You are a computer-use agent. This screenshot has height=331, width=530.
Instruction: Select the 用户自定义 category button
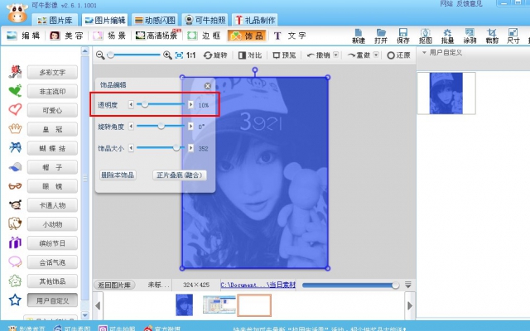[52, 300]
